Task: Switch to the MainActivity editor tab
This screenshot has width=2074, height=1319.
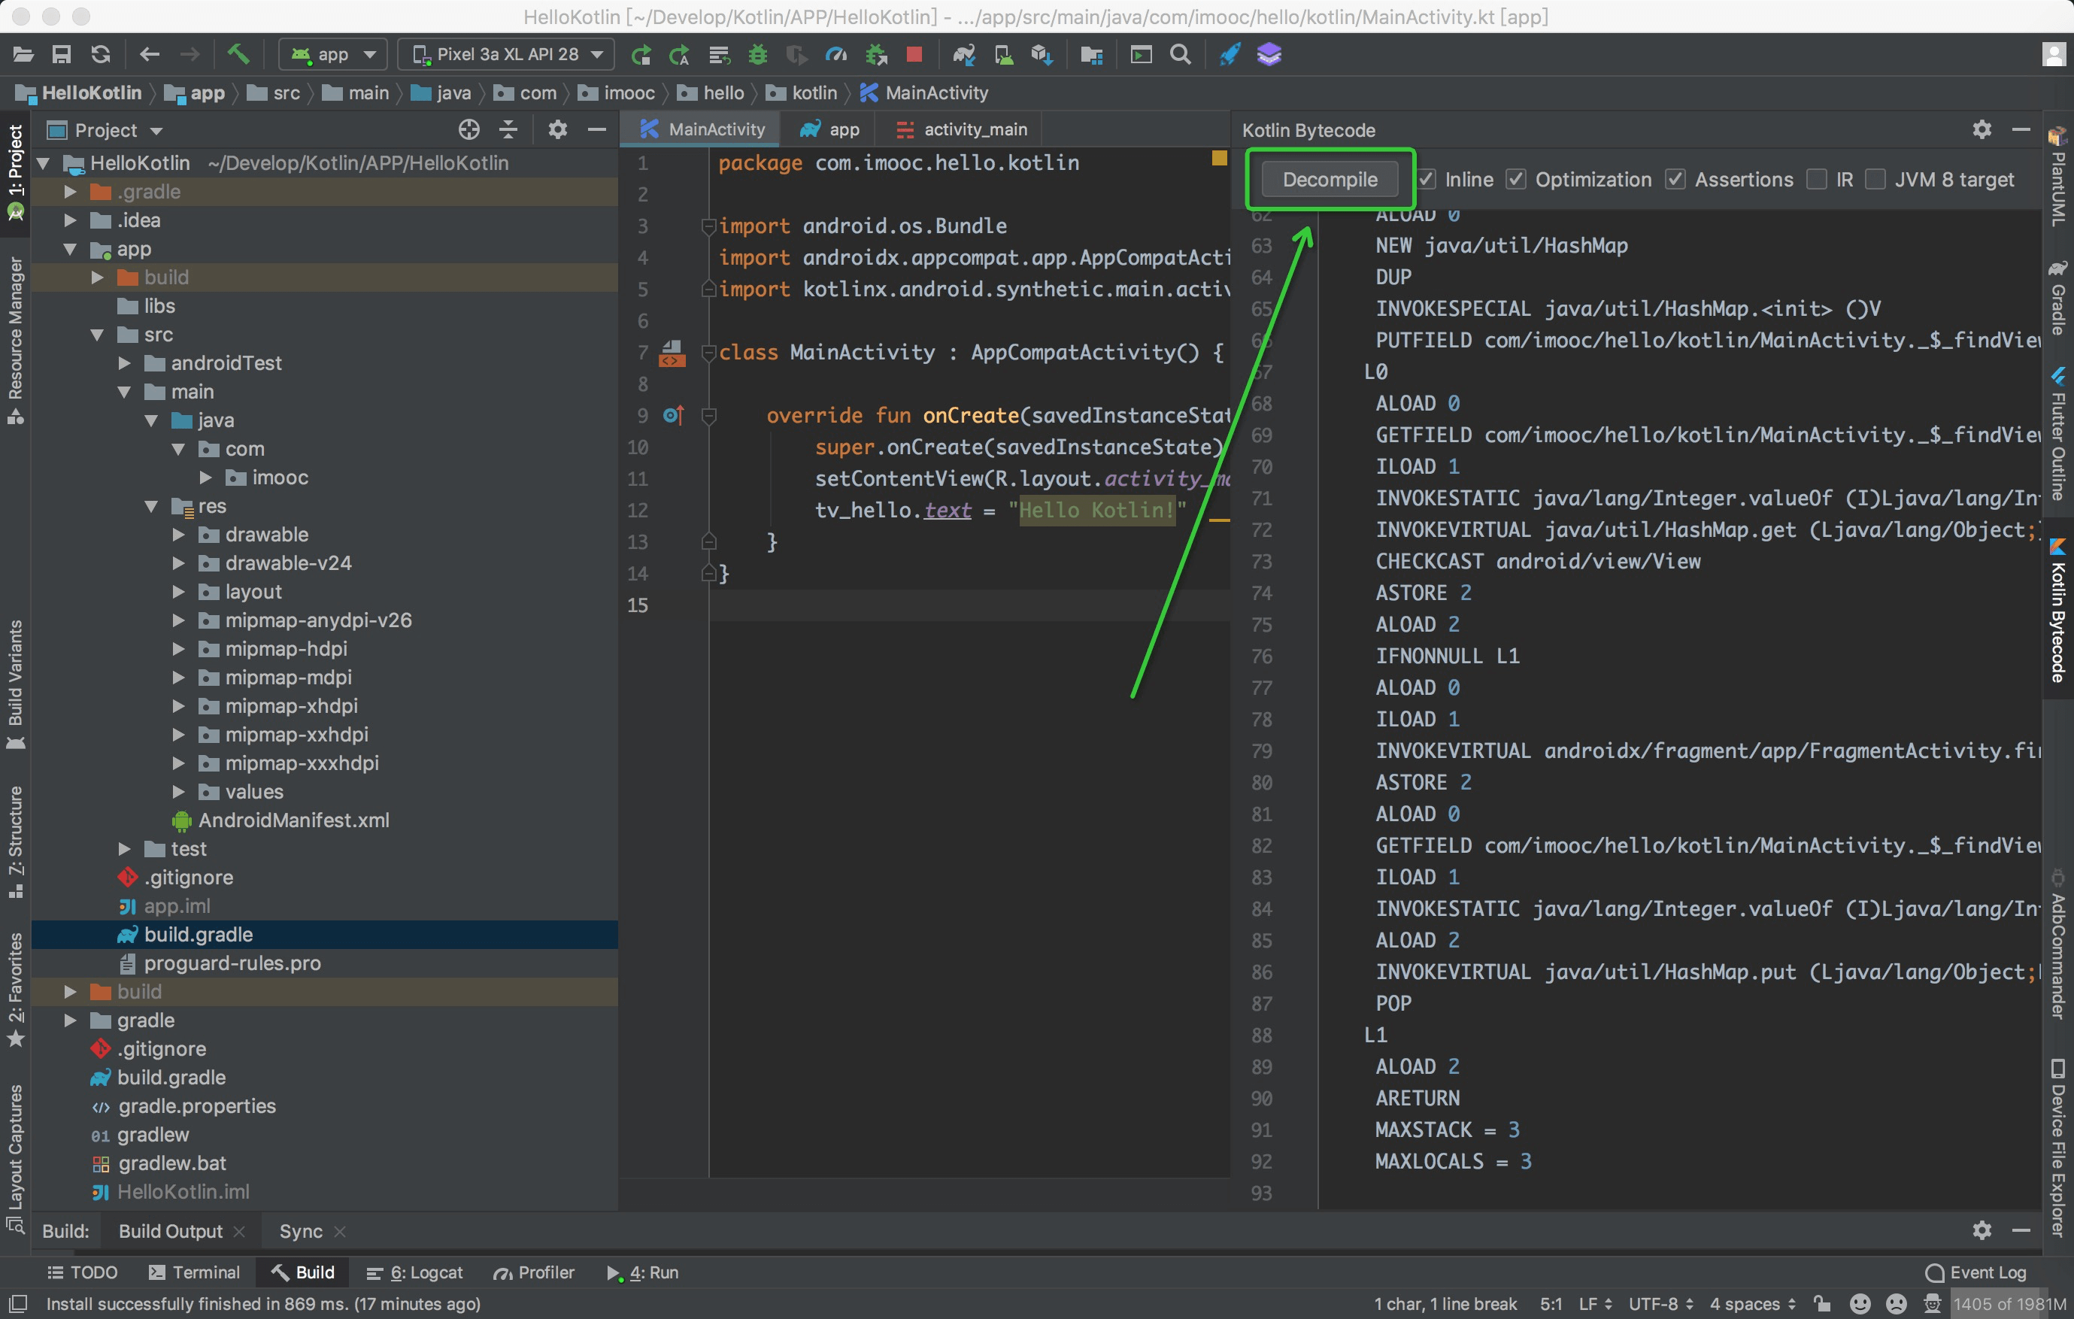Action: 702,129
